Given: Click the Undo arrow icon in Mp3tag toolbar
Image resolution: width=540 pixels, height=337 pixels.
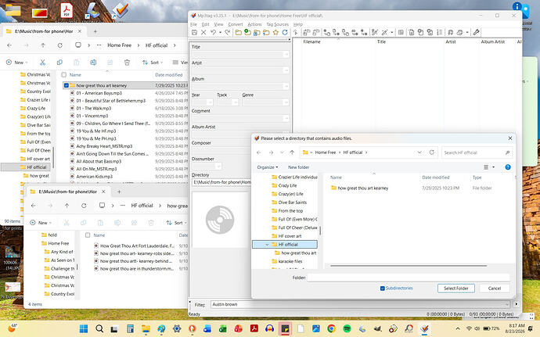Looking at the screenshot, I should 213,32.
